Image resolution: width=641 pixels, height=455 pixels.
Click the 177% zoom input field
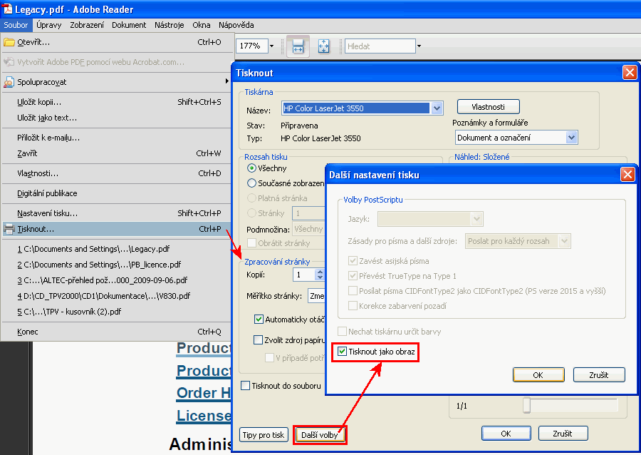point(252,46)
